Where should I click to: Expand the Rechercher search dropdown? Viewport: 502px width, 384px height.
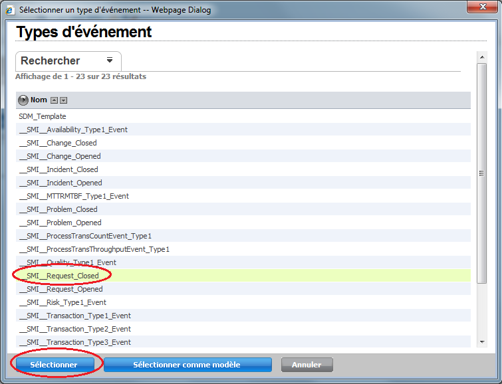[110, 60]
